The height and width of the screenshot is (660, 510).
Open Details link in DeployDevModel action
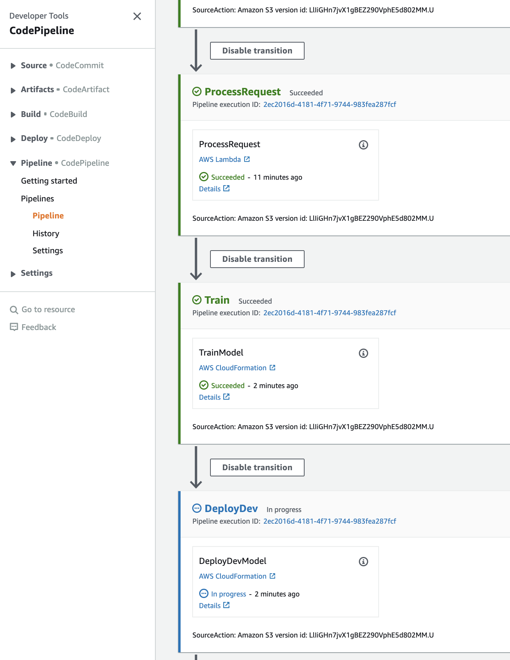(210, 606)
